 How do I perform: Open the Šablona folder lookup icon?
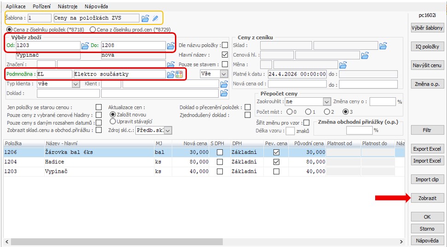click(145, 18)
